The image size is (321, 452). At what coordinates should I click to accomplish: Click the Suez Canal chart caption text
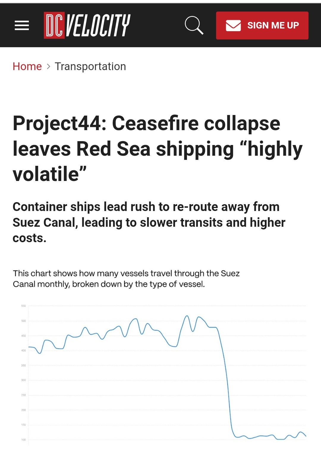point(126,279)
